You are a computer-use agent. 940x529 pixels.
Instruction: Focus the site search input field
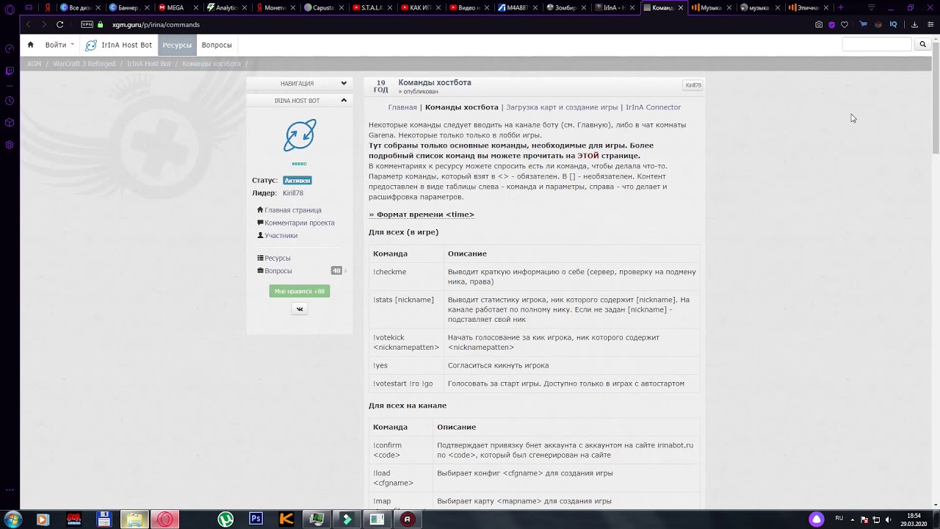(877, 45)
